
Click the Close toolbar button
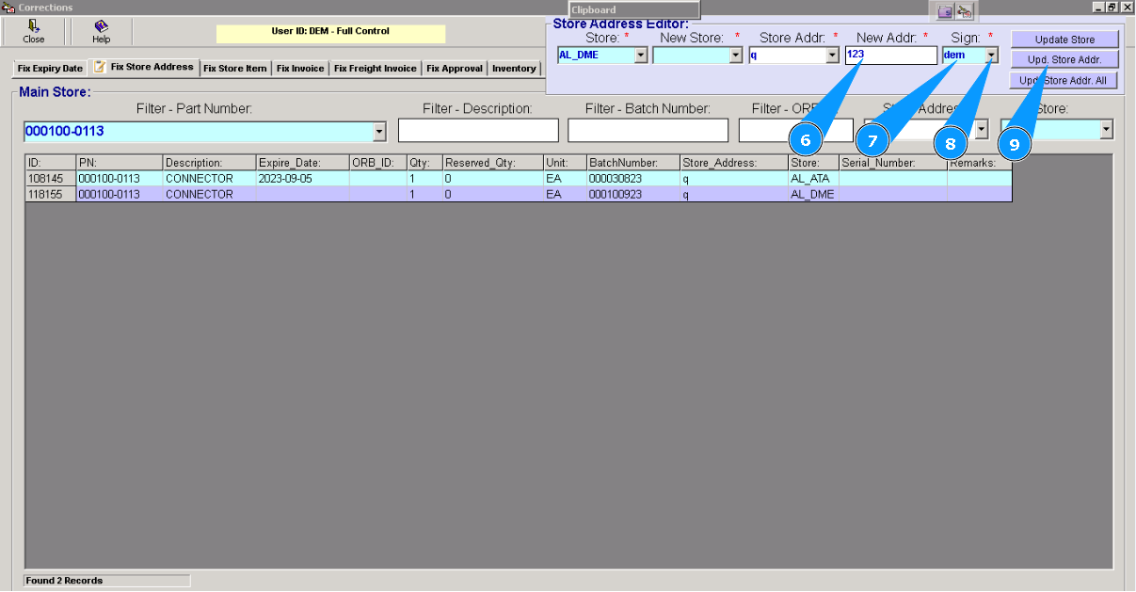(34, 31)
